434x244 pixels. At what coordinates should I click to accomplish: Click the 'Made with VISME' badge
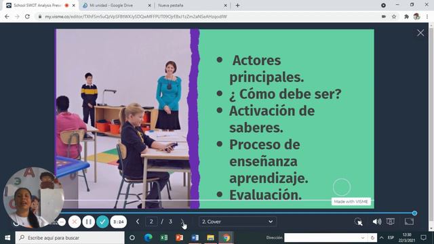(351, 202)
